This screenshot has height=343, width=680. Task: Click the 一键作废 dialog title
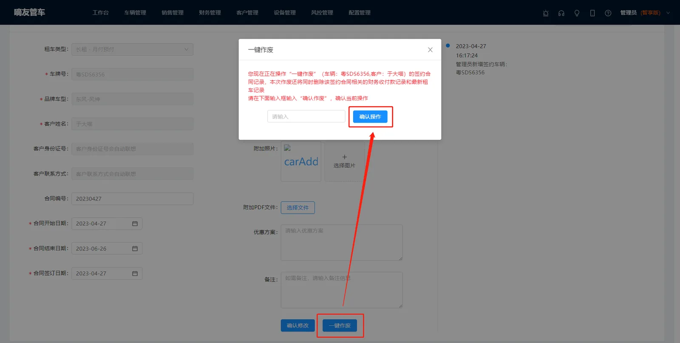point(261,50)
